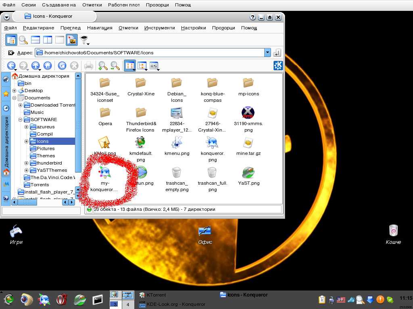Select the YaST.png file

(248, 177)
